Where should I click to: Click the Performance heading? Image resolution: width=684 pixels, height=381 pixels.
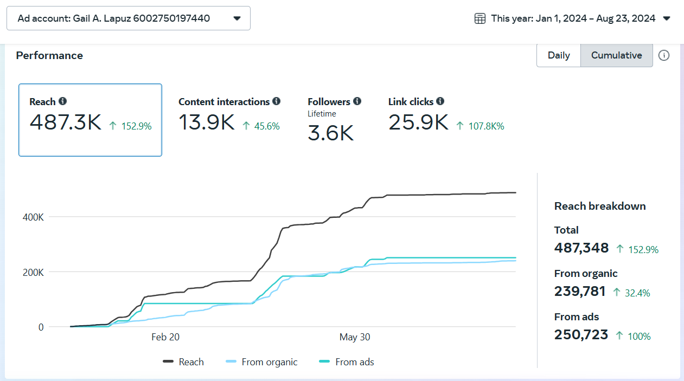pos(49,55)
